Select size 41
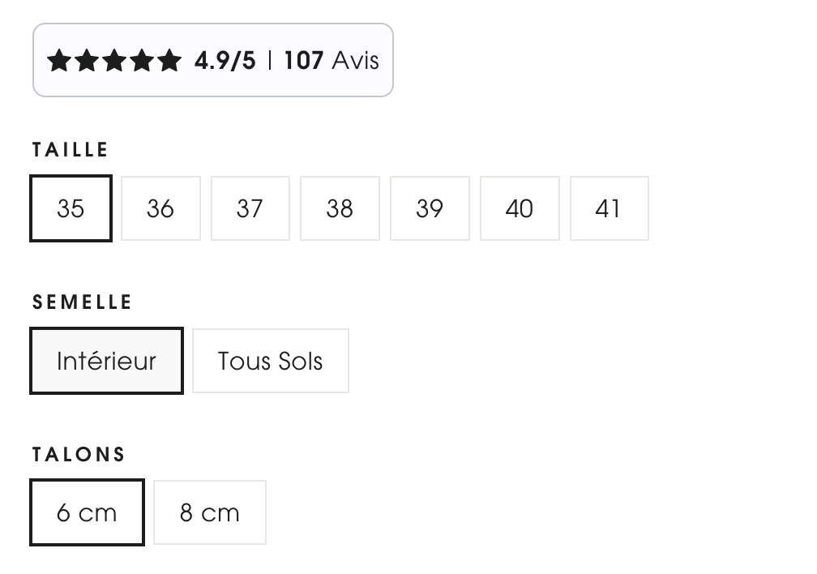 [x=609, y=209]
